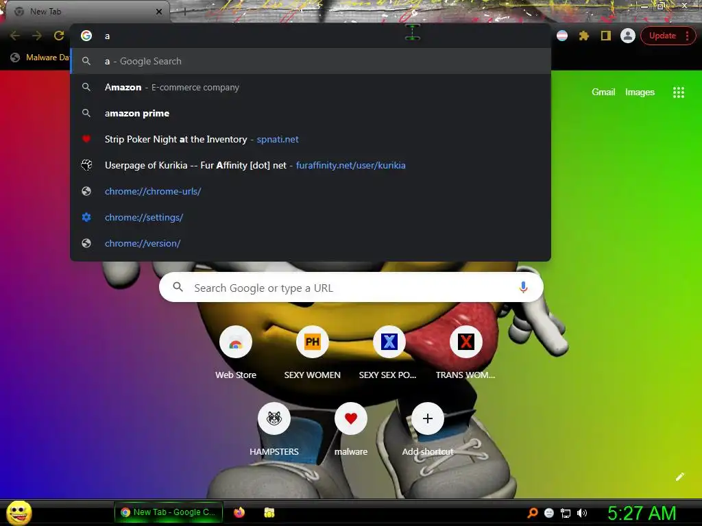Start voice search with microphone icon

click(523, 287)
